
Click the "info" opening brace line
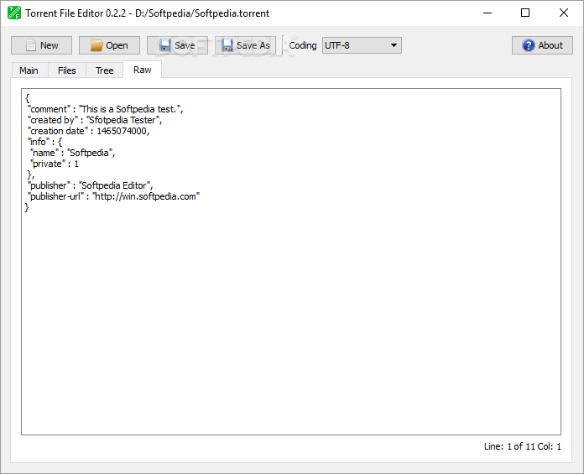45,142
